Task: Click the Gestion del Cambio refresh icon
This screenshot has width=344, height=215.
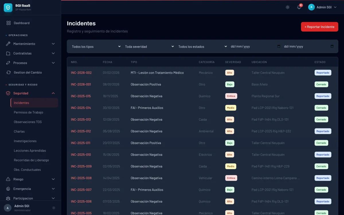Action: [9, 73]
